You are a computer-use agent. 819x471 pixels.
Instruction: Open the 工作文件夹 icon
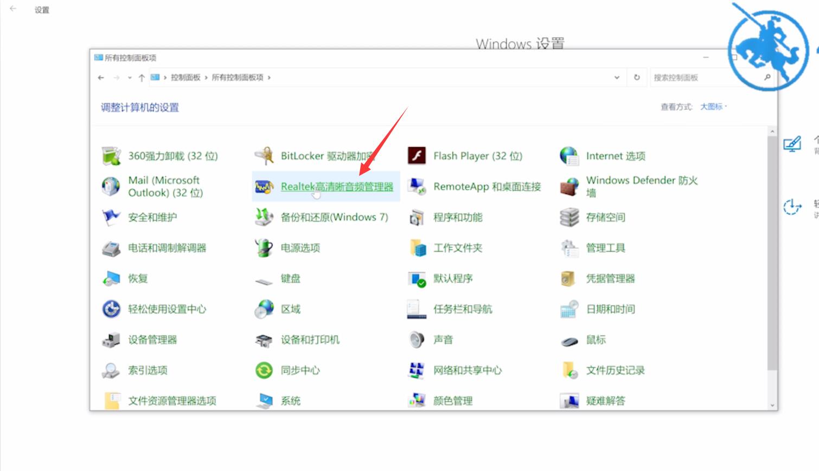coord(417,248)
